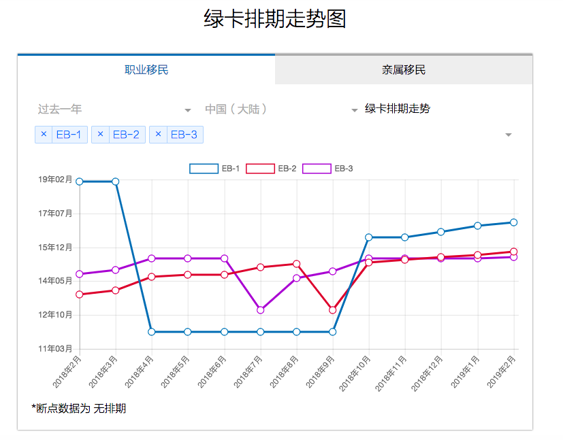Click the 绿卡排期走势 label text
This screenshot has height=440, width=563.
click(x=397, y=109)
